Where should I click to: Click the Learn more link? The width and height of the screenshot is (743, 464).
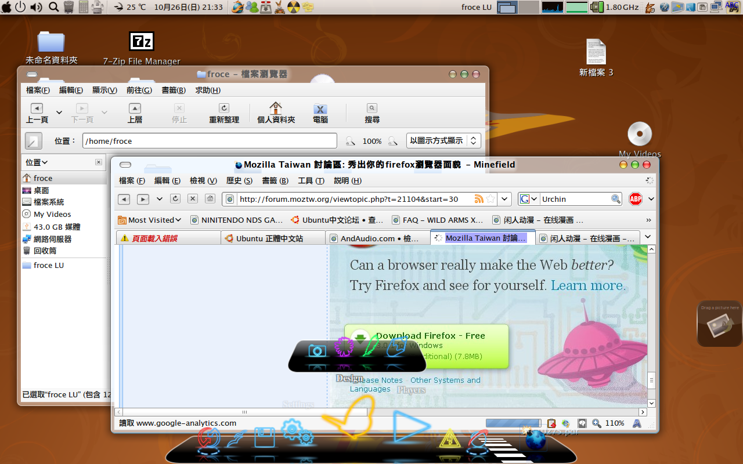(588, 285)
